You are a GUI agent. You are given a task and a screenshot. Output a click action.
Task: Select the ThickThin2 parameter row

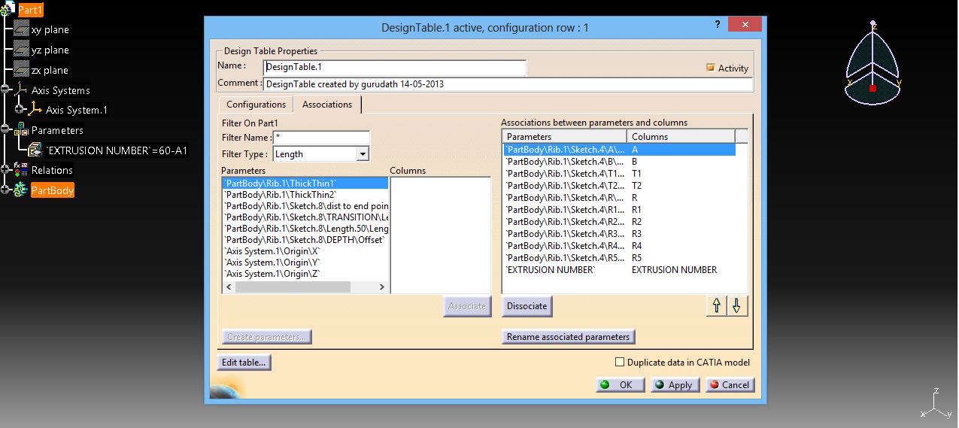[x=305, y=194]
